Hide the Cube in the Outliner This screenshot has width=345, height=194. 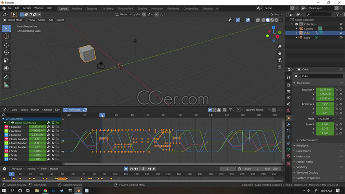tap(341, 33)
